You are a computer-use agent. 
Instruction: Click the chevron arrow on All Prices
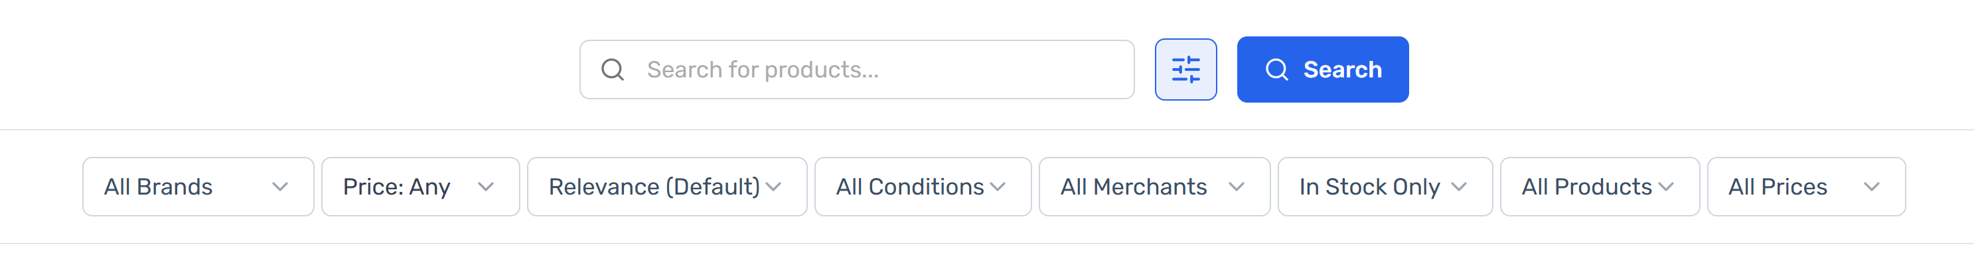click(x=1871, y=187)
